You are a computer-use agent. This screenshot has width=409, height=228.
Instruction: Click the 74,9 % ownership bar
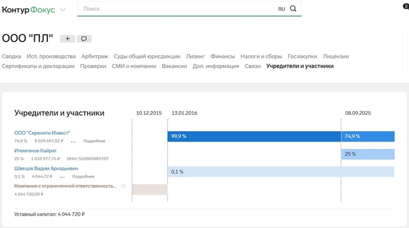pyautogui.click(x=368, y=136)
